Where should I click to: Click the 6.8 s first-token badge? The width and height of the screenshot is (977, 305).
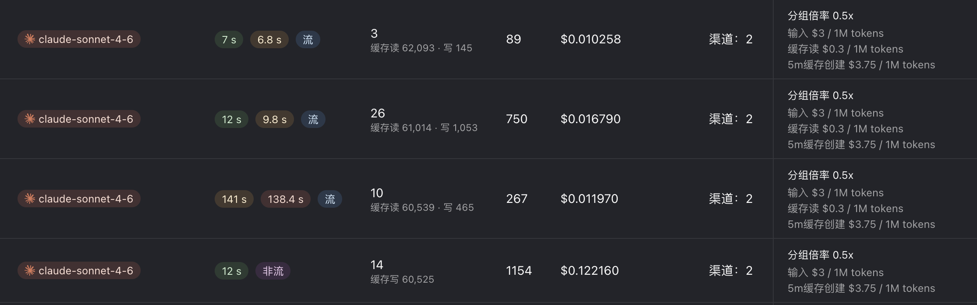point(269,39)
